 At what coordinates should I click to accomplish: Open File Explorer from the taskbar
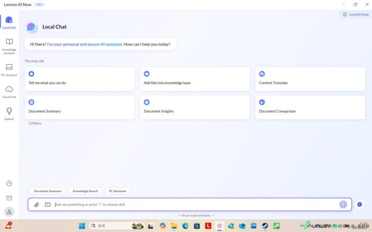[174, 226]
